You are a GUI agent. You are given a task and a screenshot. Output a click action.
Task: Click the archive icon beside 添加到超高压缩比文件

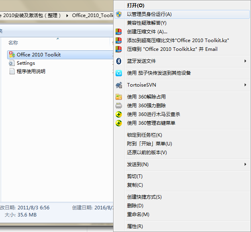point(119,41)
